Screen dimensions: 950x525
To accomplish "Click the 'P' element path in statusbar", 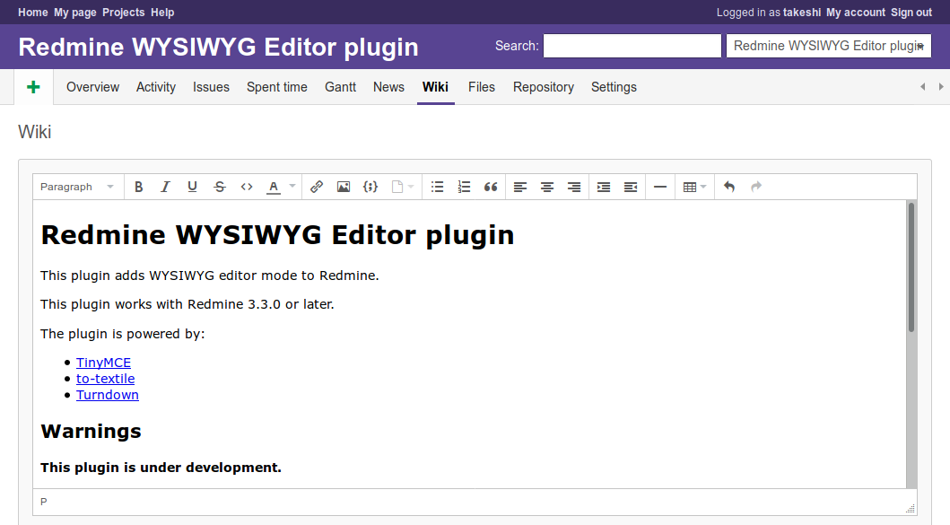I will pyautogui.click(x=44, y=502).
